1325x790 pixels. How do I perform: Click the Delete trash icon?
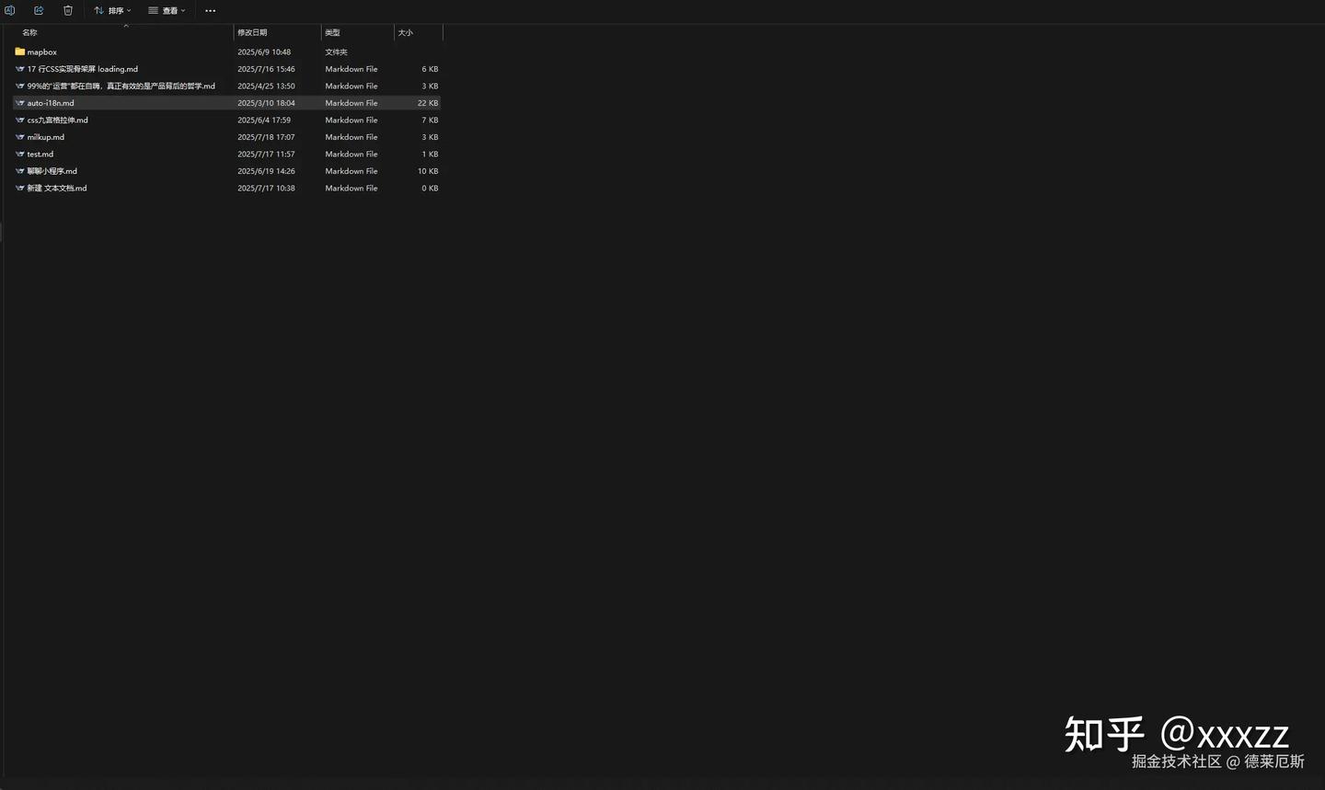(67, 10)
